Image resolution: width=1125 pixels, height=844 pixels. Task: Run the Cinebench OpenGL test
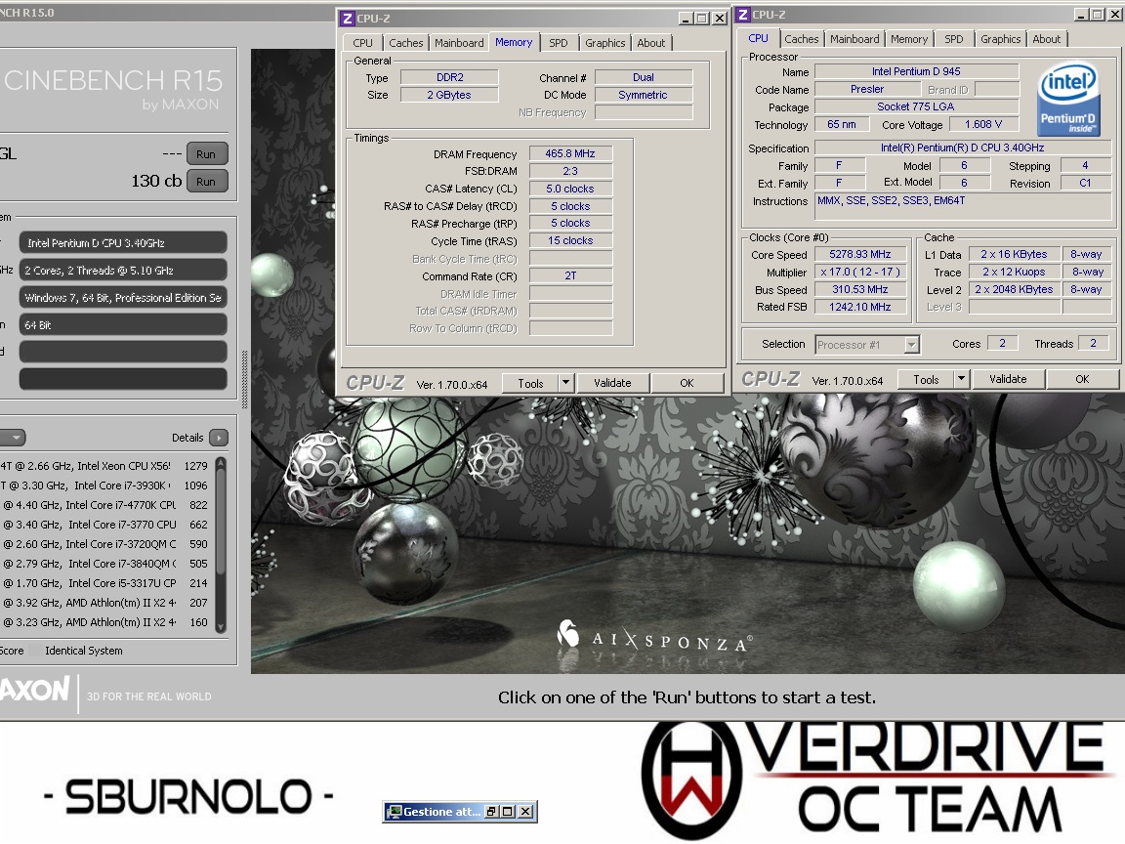(206, 154)
